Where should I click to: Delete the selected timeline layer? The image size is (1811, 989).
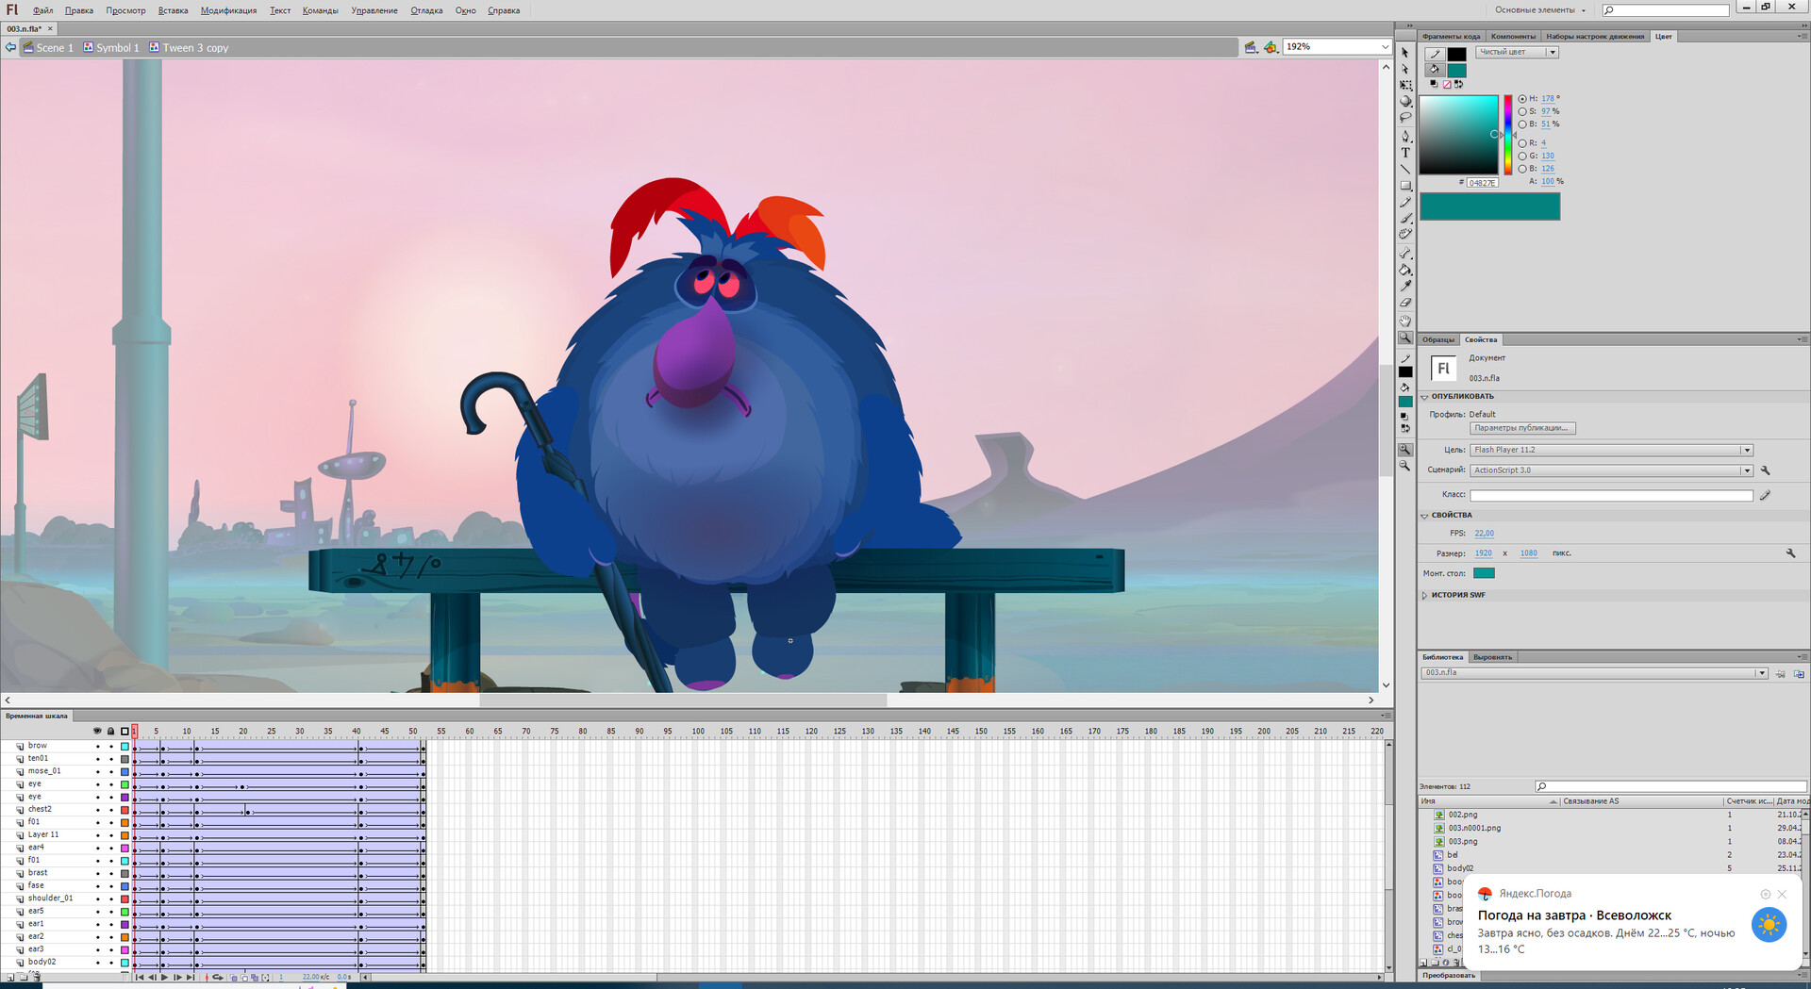(x=36, y=977)
